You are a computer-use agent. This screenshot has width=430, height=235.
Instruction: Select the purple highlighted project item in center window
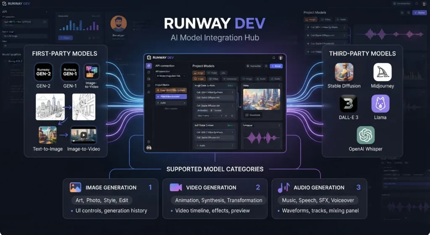coord(171,97)
